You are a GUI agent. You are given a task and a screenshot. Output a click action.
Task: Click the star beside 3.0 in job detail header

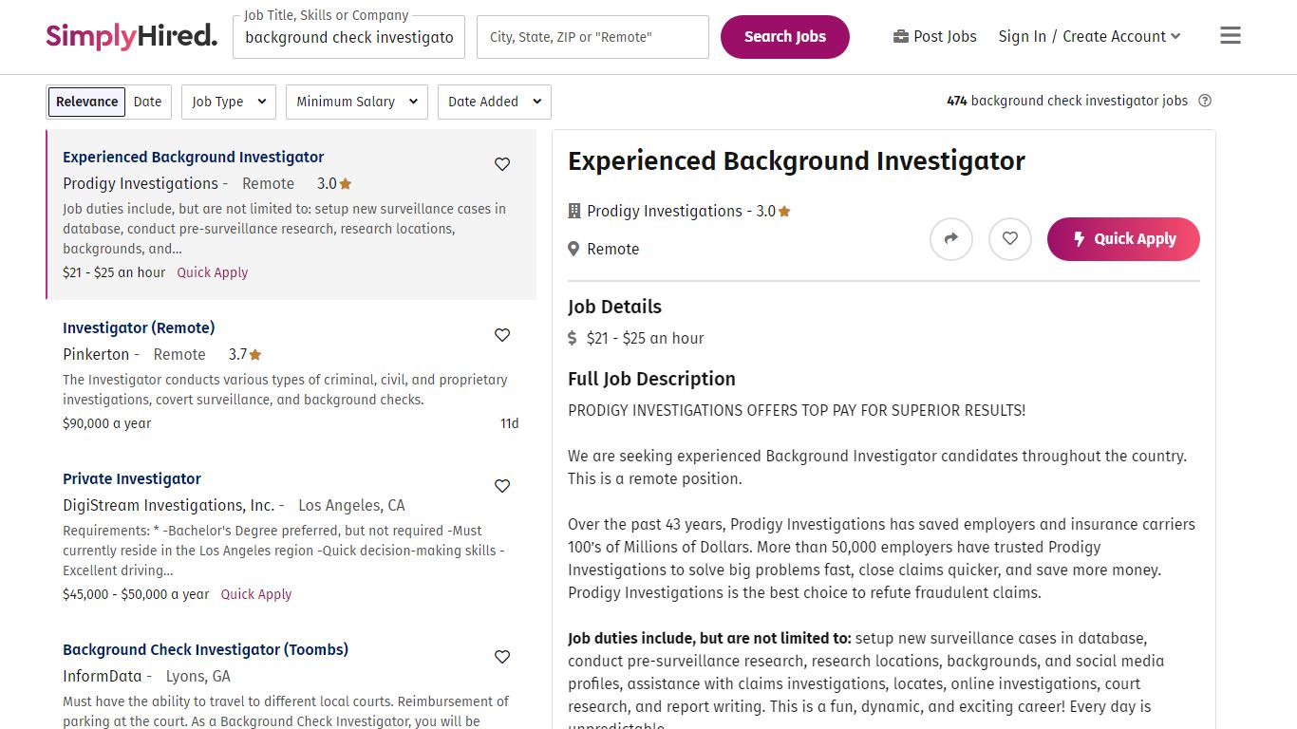coord(784,212)
